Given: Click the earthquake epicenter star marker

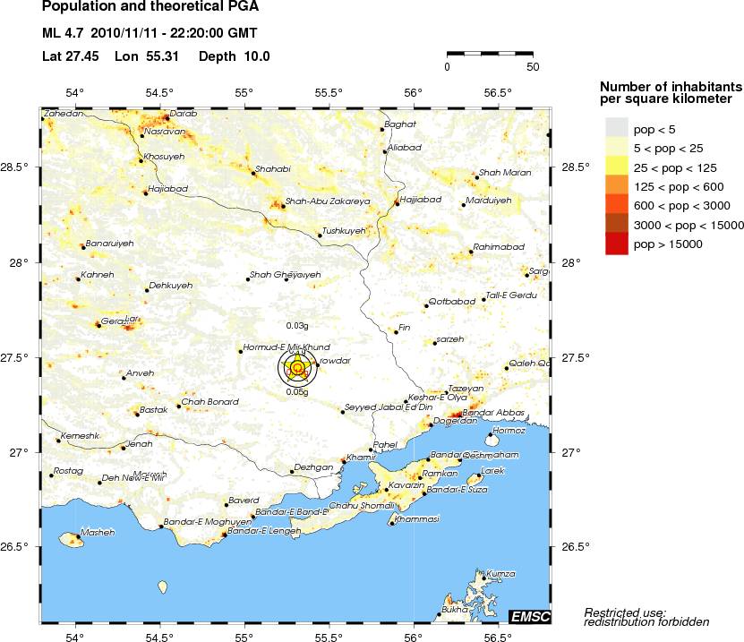Looking at the screenshot, I should 297,366.
